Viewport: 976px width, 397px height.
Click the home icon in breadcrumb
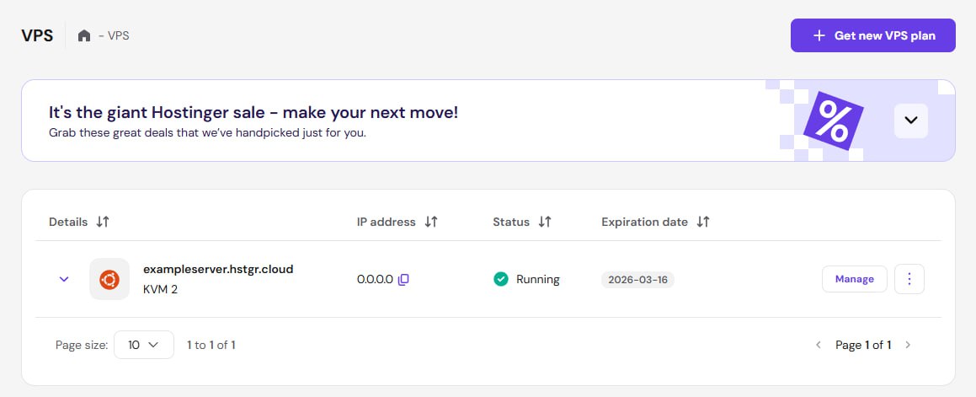tap(84, 36)
